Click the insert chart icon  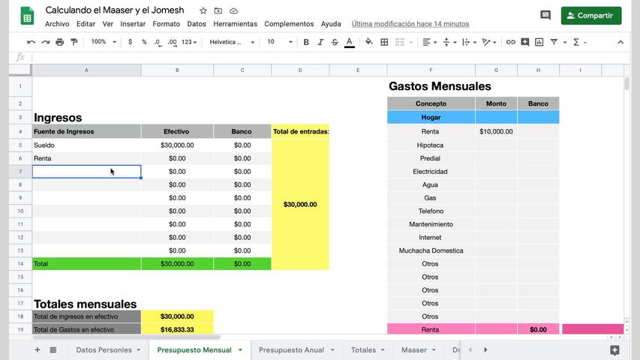539,42
